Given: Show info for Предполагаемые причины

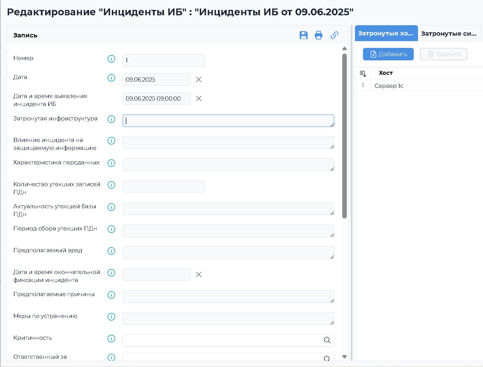Looking at the screenshot, I should pyautogui.click(x=112, y=295).
